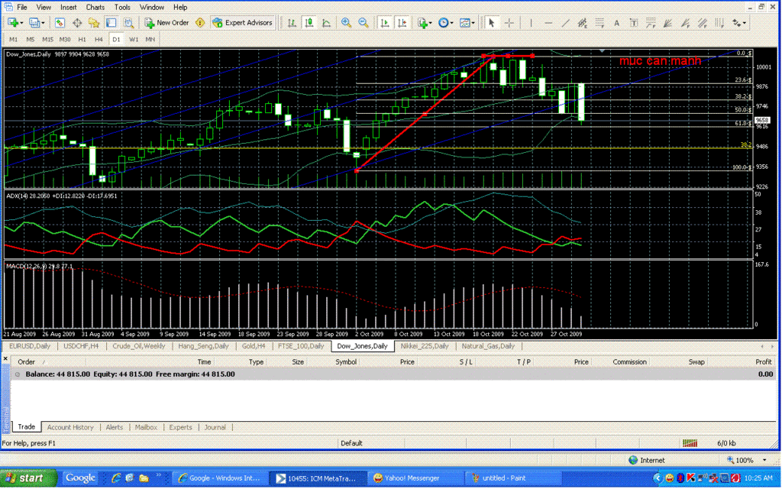Click the Profit column header
Image resolution: width=782 pixels, height=489 pixels.
(763, 361)
